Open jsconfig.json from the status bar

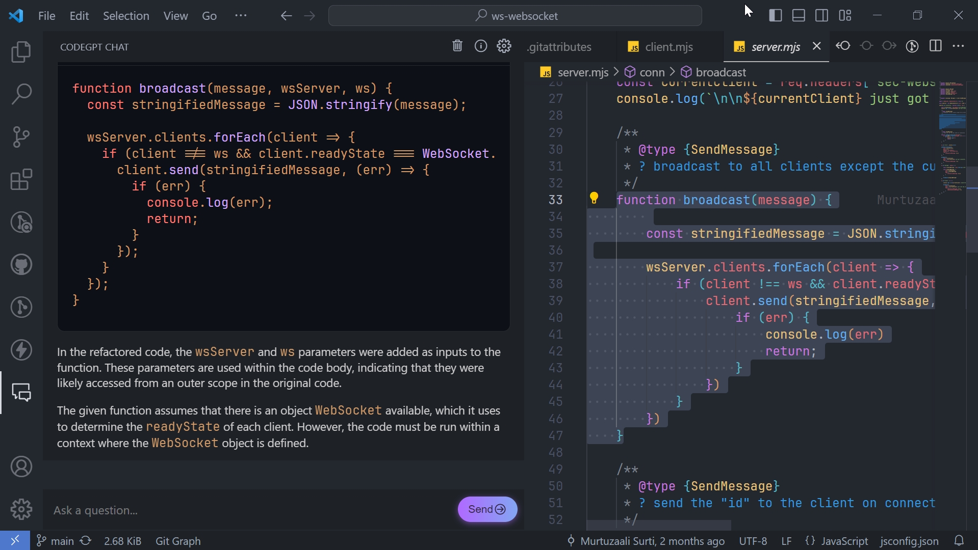909,541
